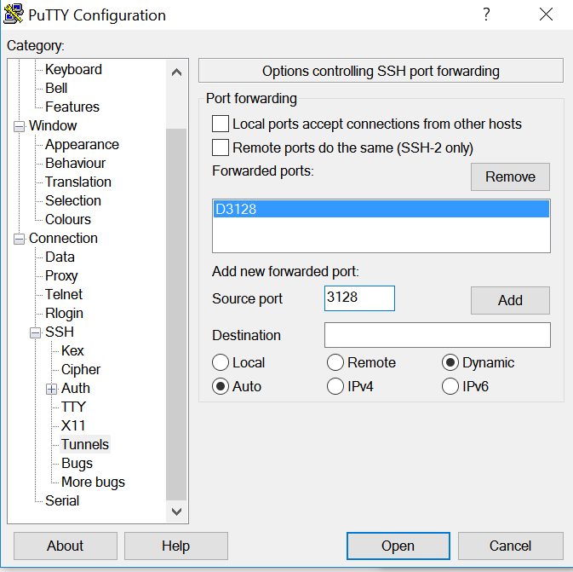Click the category tree scrollbar thumb

(176, 314)
